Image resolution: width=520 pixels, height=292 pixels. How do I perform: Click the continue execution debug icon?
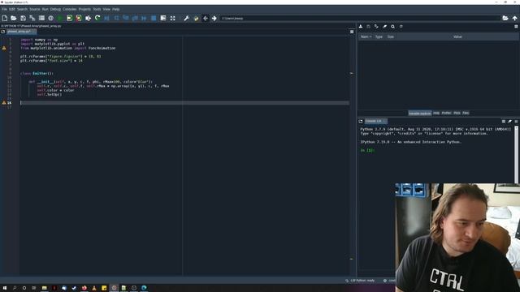[145, 18]
